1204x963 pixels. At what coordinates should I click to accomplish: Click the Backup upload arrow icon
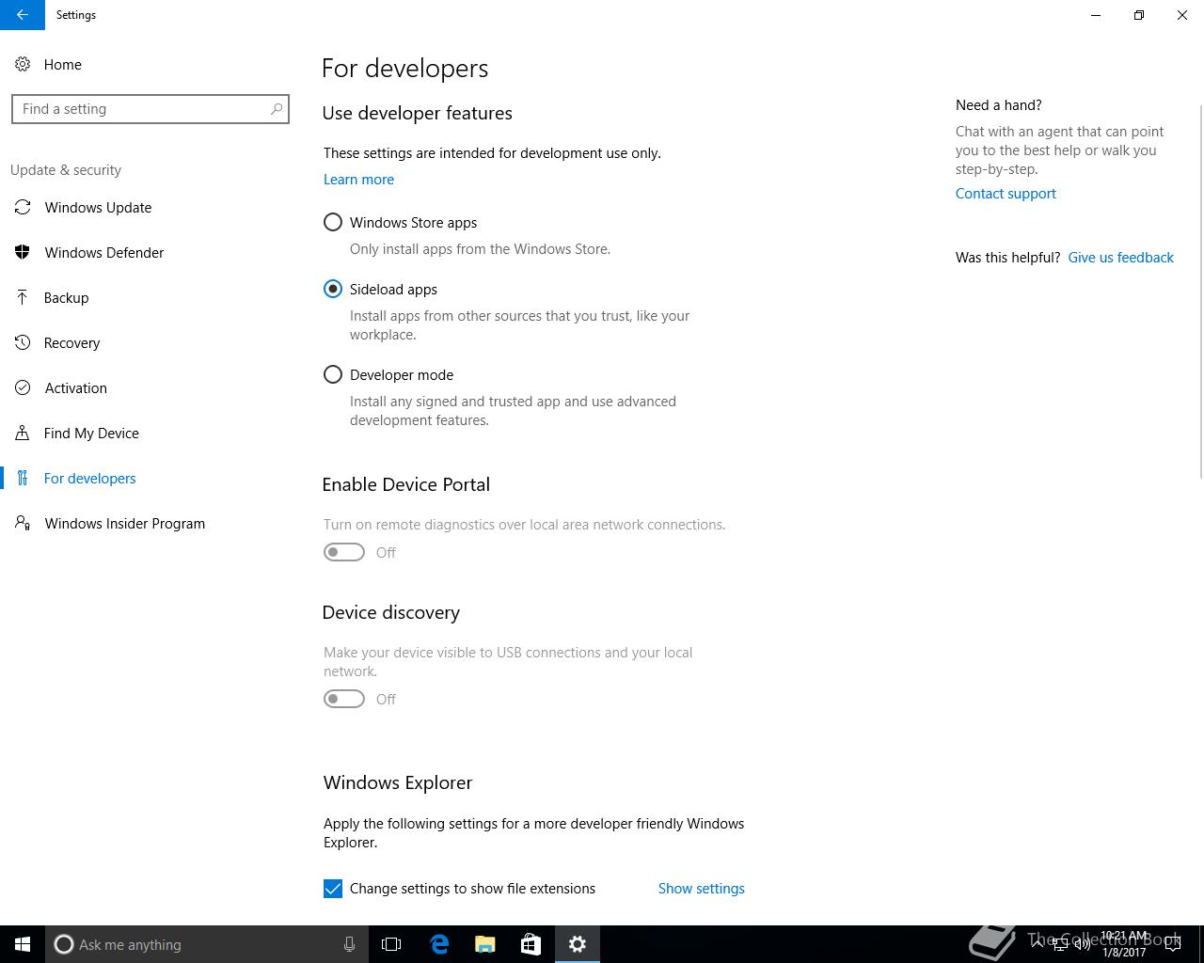coord(23,297)
